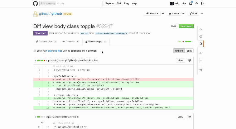Select Unified diff view
The image size is (236, 129).
(x=179, y=51)
